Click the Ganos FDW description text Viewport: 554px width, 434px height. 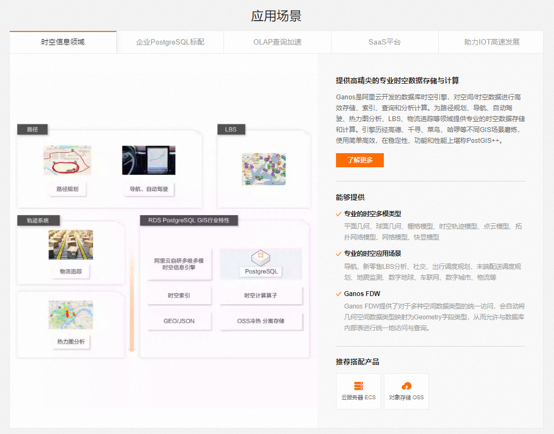pos(434,317)
